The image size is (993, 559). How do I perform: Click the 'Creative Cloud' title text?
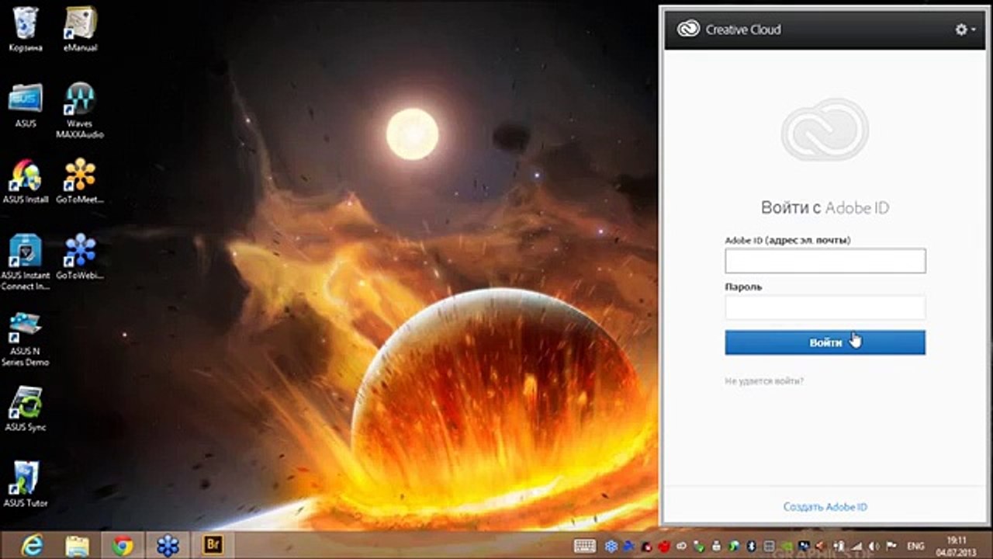[x=743, y=30]
